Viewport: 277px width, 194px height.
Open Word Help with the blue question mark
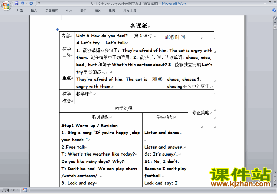[x=274, y=11]
